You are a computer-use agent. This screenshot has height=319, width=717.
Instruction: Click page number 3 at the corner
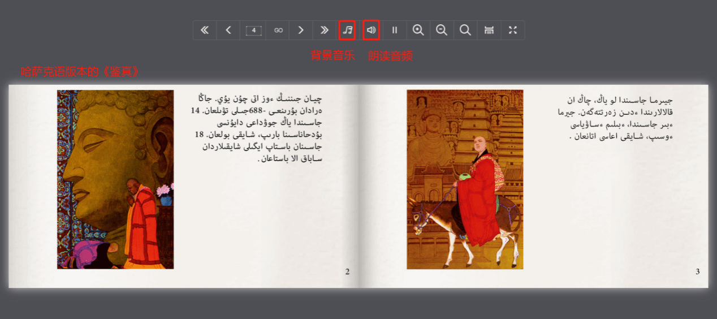point(697,271)
